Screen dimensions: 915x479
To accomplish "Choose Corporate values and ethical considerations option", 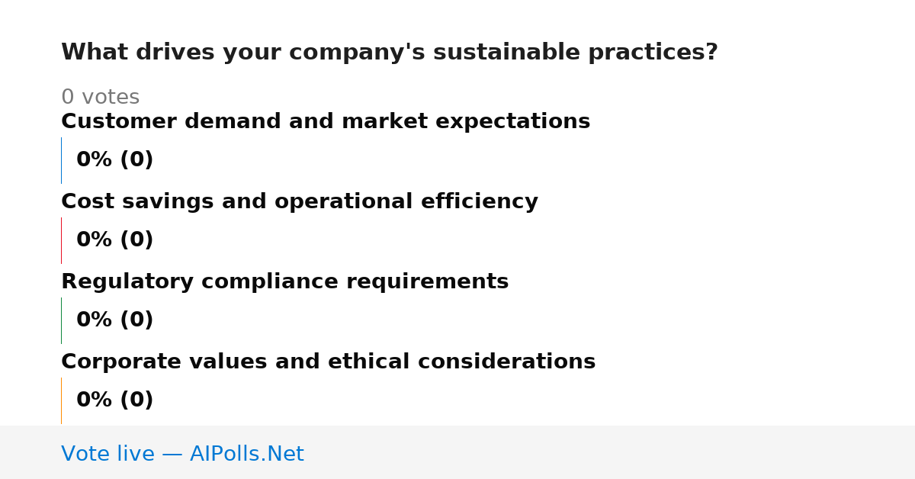I will (328, 362).
